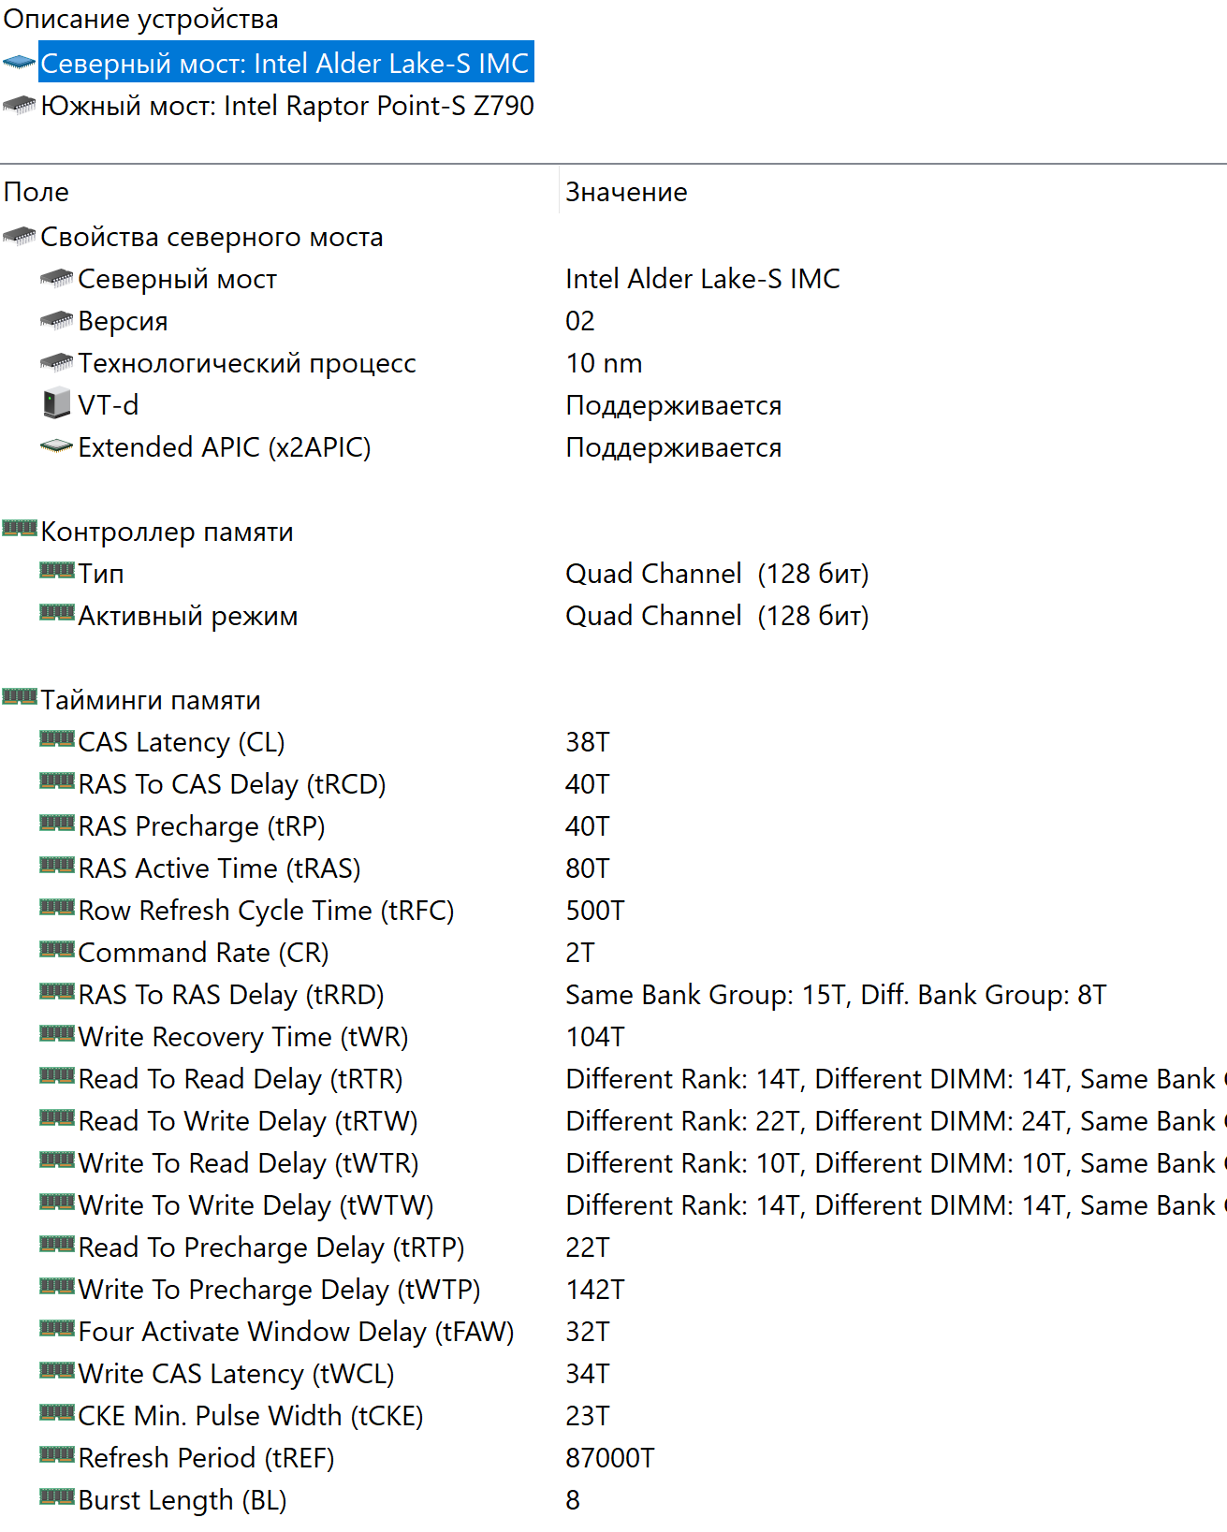Click the RAS To RAS Delay icon

click(56, 992)
